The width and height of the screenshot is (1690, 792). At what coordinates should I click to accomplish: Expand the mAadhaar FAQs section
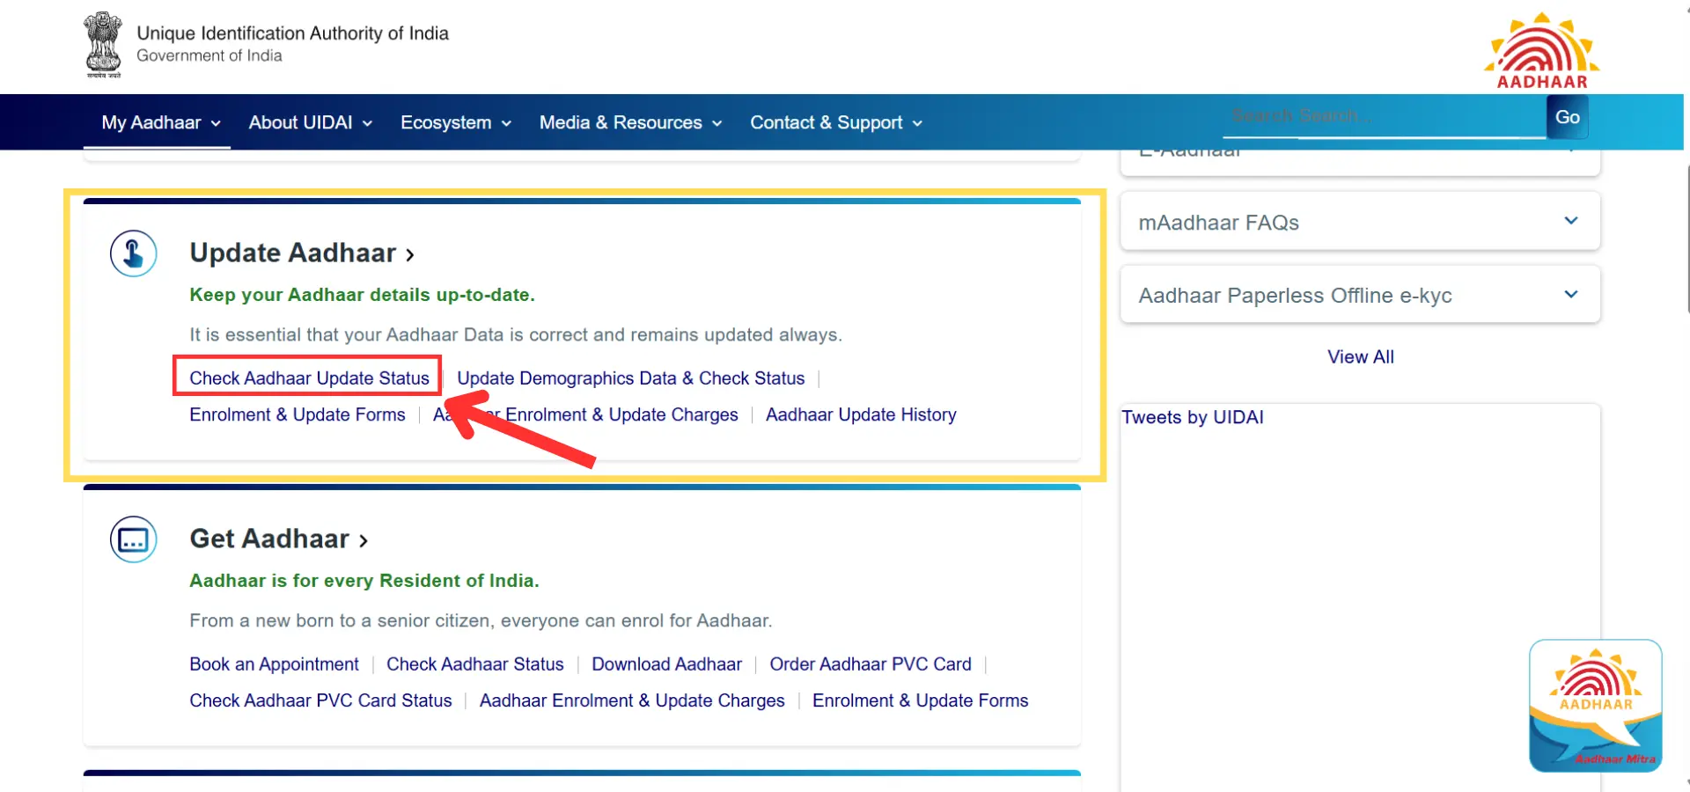tap(1360, 222)
